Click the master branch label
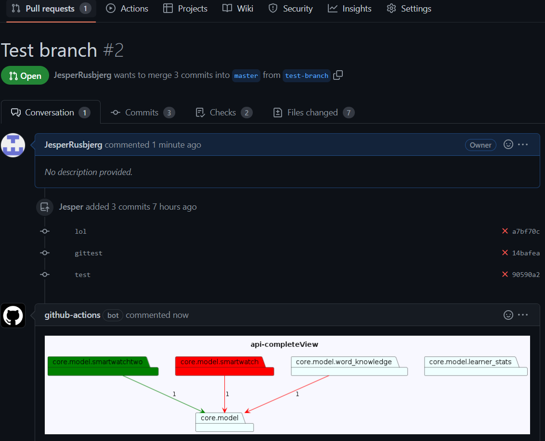 [246, 76]
